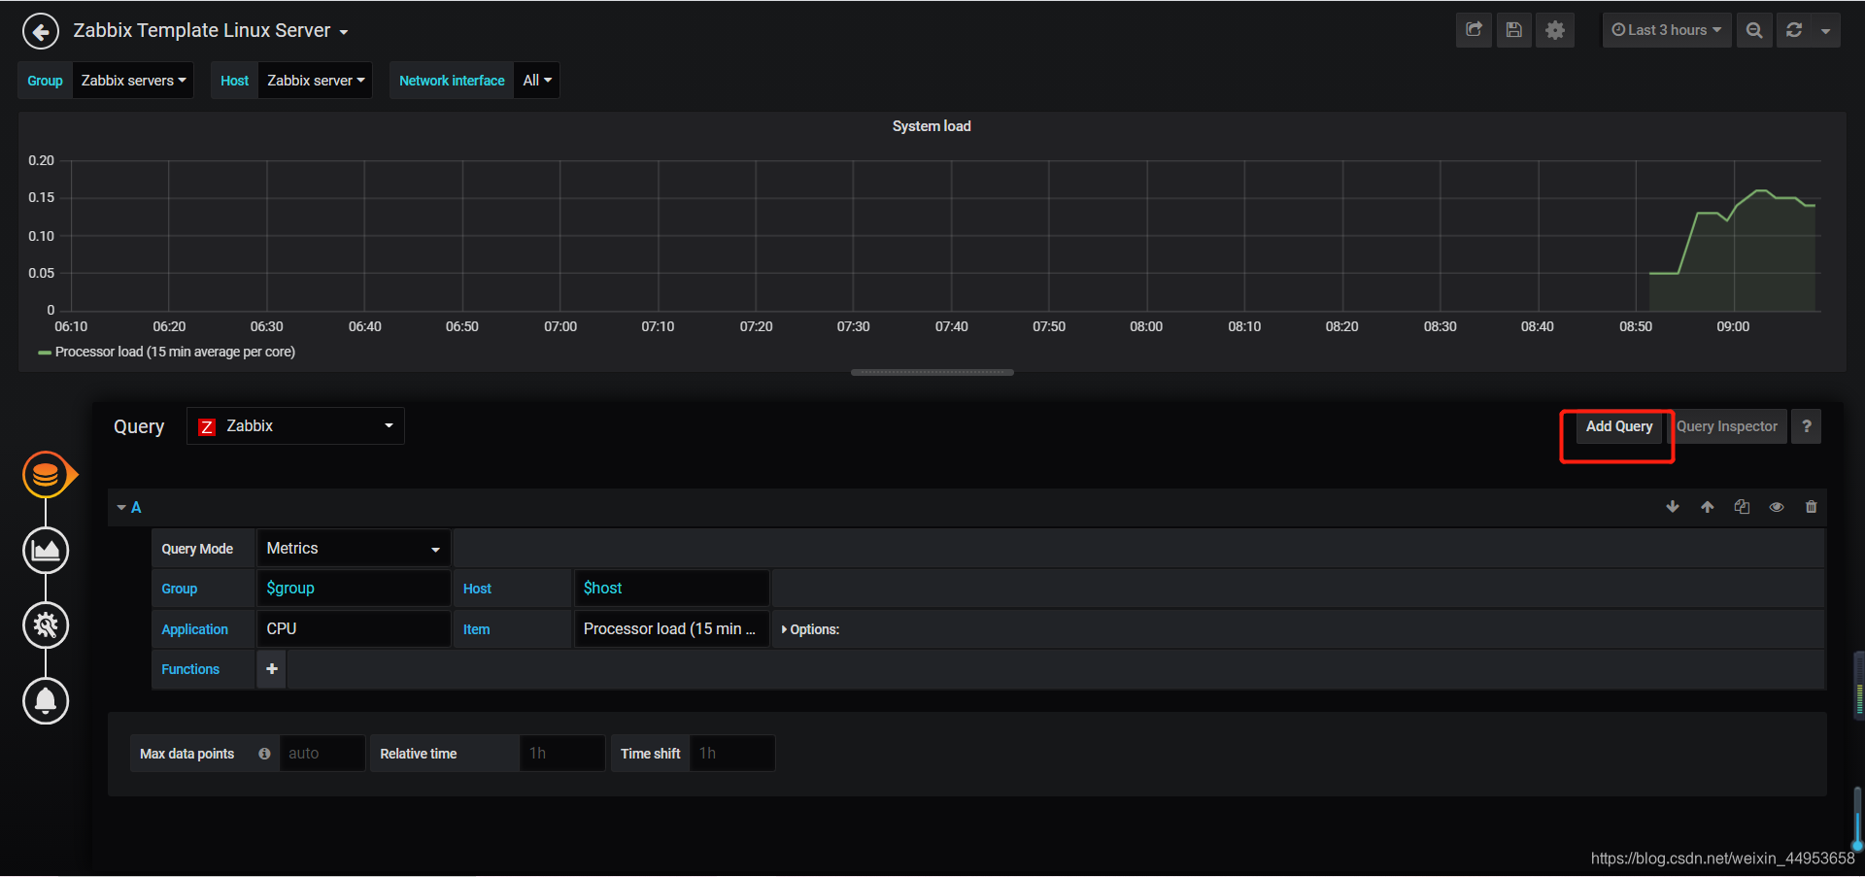Grab the panel resize handle bar
Image resolution: width=1865 pixels, height=877 pixels.
point(932,372)
